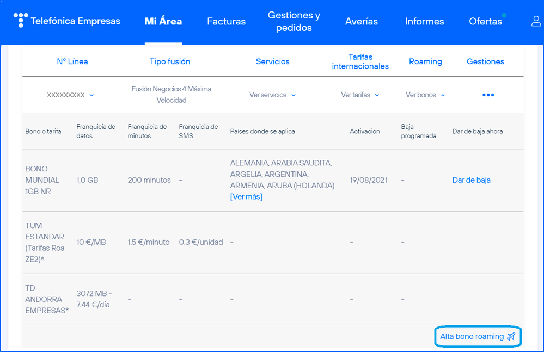Viewport: 544px width, 352px height.
Task: Click the Nº Línea column header
Action: 72,61
